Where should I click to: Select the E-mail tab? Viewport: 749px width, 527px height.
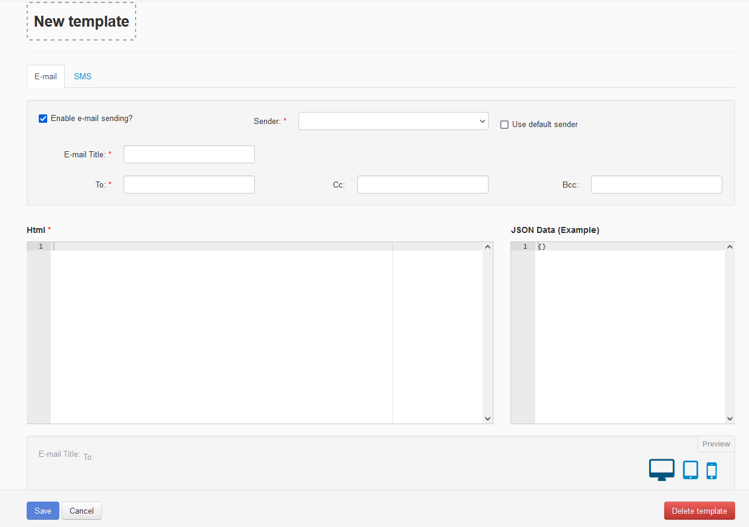point(45,77)
